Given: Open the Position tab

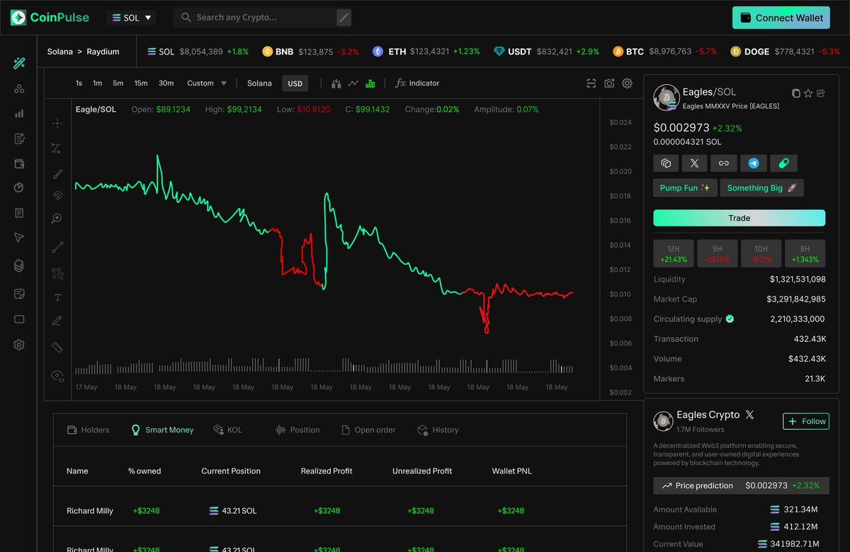Looking at the screenshot, I should point(297,430).
